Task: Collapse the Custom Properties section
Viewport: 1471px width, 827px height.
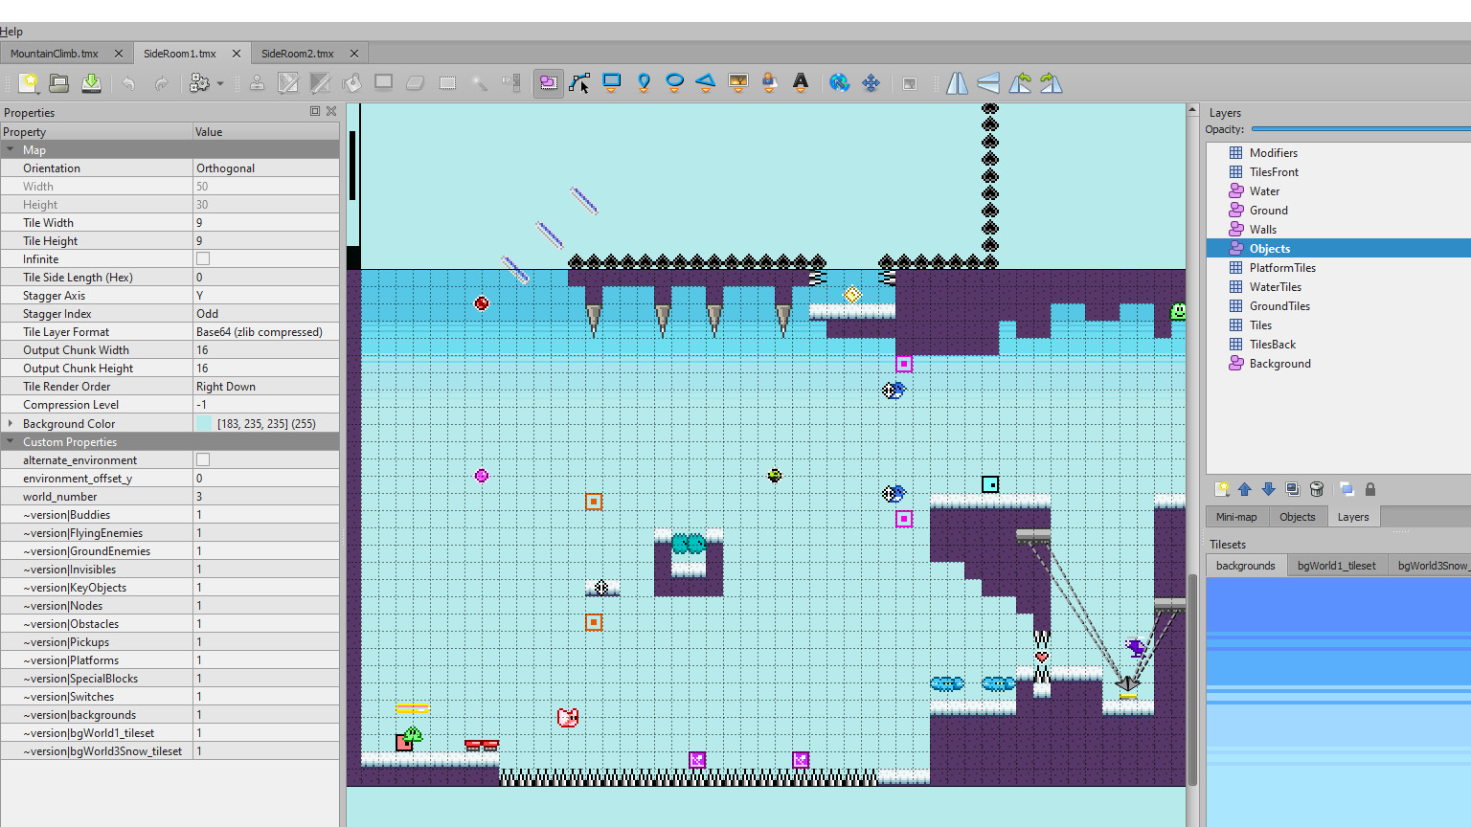Action: pos(10,441)
